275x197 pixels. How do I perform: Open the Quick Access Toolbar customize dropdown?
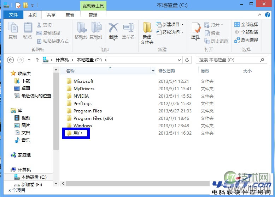(32, 6)
